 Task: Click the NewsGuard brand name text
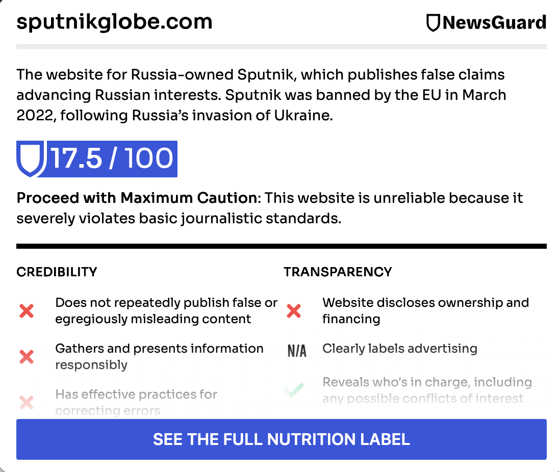[494, 23]
